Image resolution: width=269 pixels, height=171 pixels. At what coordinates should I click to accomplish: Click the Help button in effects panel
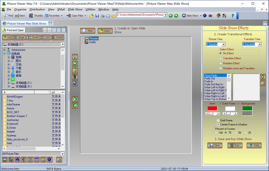254,145
